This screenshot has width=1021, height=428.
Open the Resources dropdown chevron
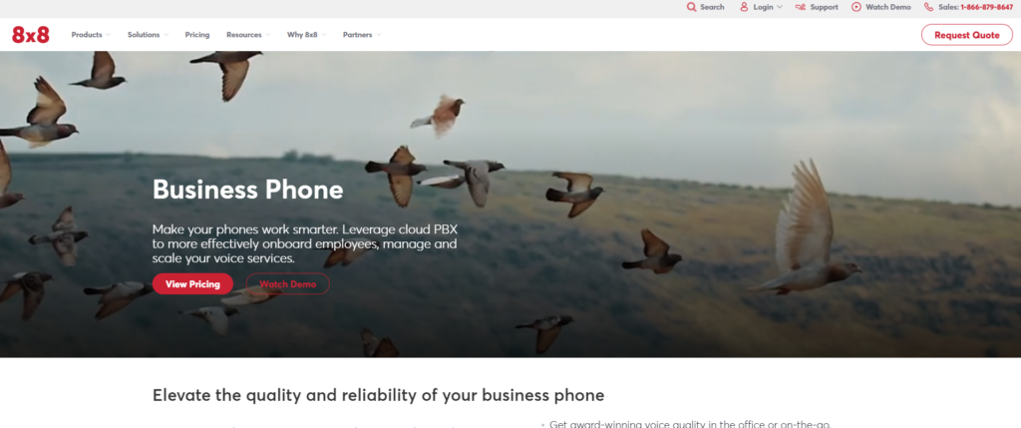coord(267,35)
